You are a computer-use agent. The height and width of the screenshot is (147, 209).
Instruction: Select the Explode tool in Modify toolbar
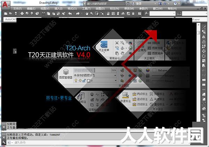coord(204,109)
